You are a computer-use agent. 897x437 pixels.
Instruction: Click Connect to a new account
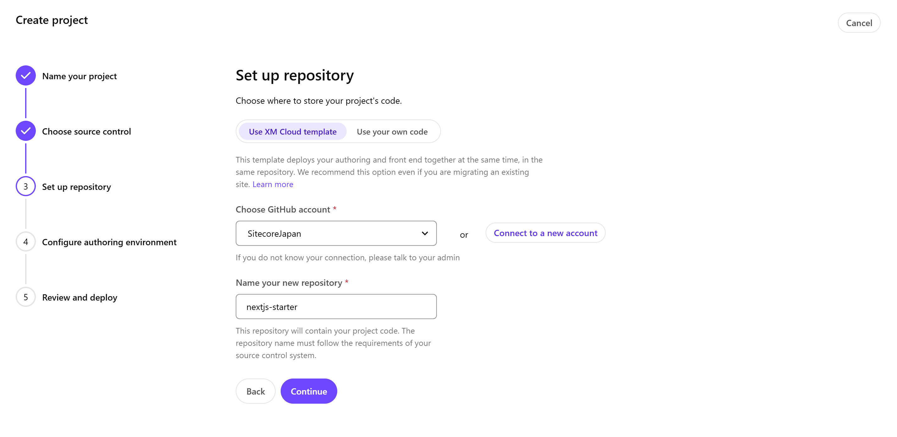[x=545, y=233]
